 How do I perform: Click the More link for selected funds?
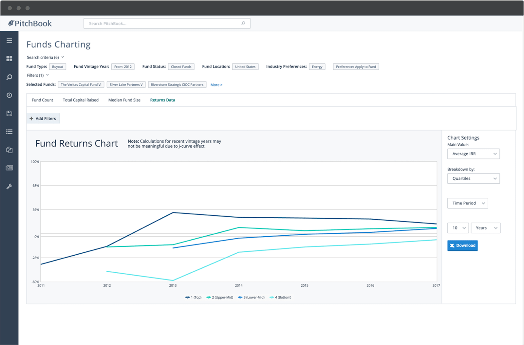tap(216, 85)
